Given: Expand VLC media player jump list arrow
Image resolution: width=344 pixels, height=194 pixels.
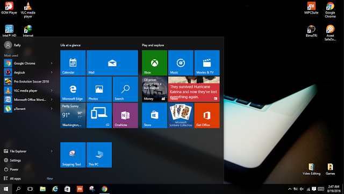Looking at the screenshot, I should click(52, 91).
